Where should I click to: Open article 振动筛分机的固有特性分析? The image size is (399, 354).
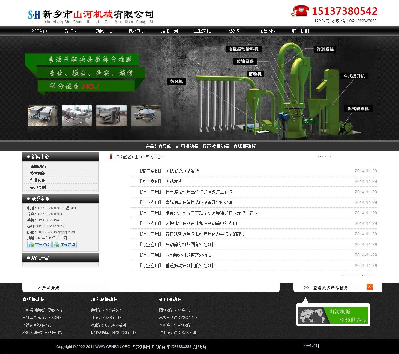point(190,244)
